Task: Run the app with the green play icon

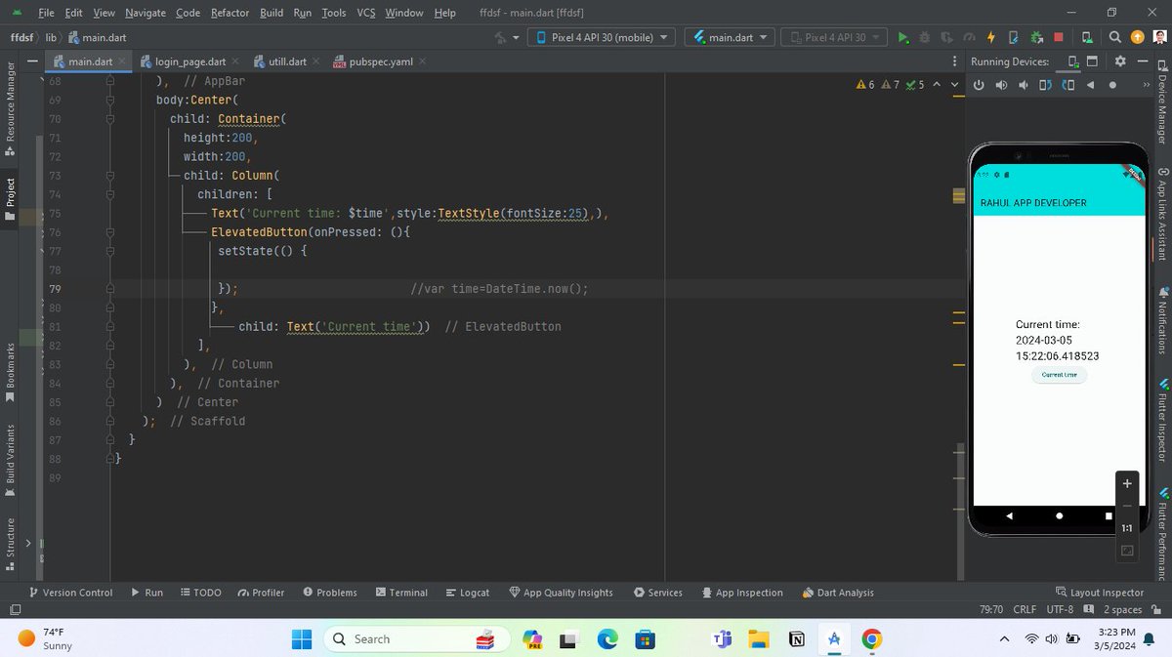Action: [903, 37]
